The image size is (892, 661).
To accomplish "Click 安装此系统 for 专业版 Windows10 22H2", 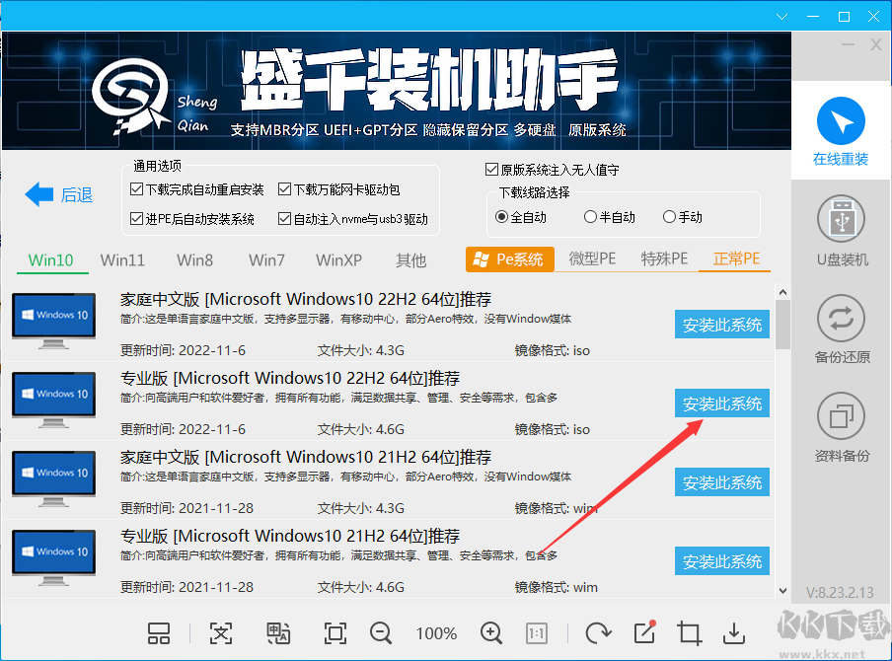I will click(721, 404).
